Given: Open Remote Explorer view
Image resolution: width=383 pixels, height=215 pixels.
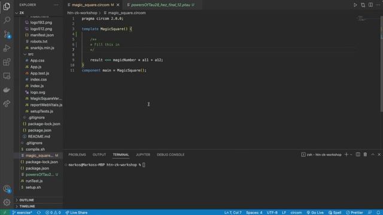Looking at the screenshot, I should 7,76.
